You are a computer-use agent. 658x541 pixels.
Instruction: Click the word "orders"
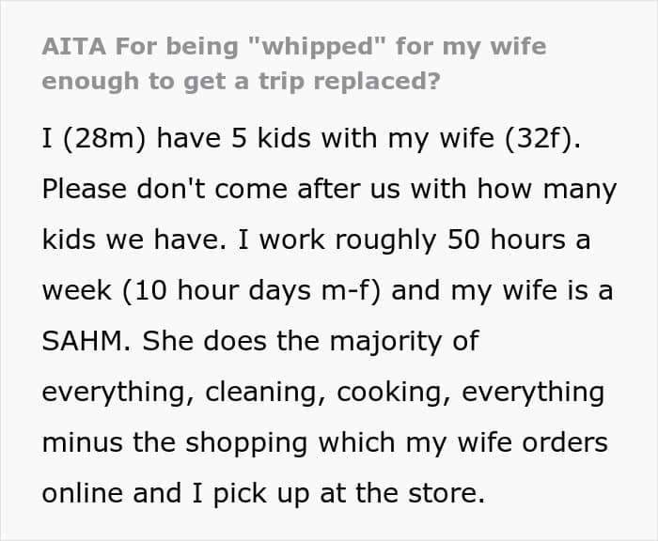point(564,442)
